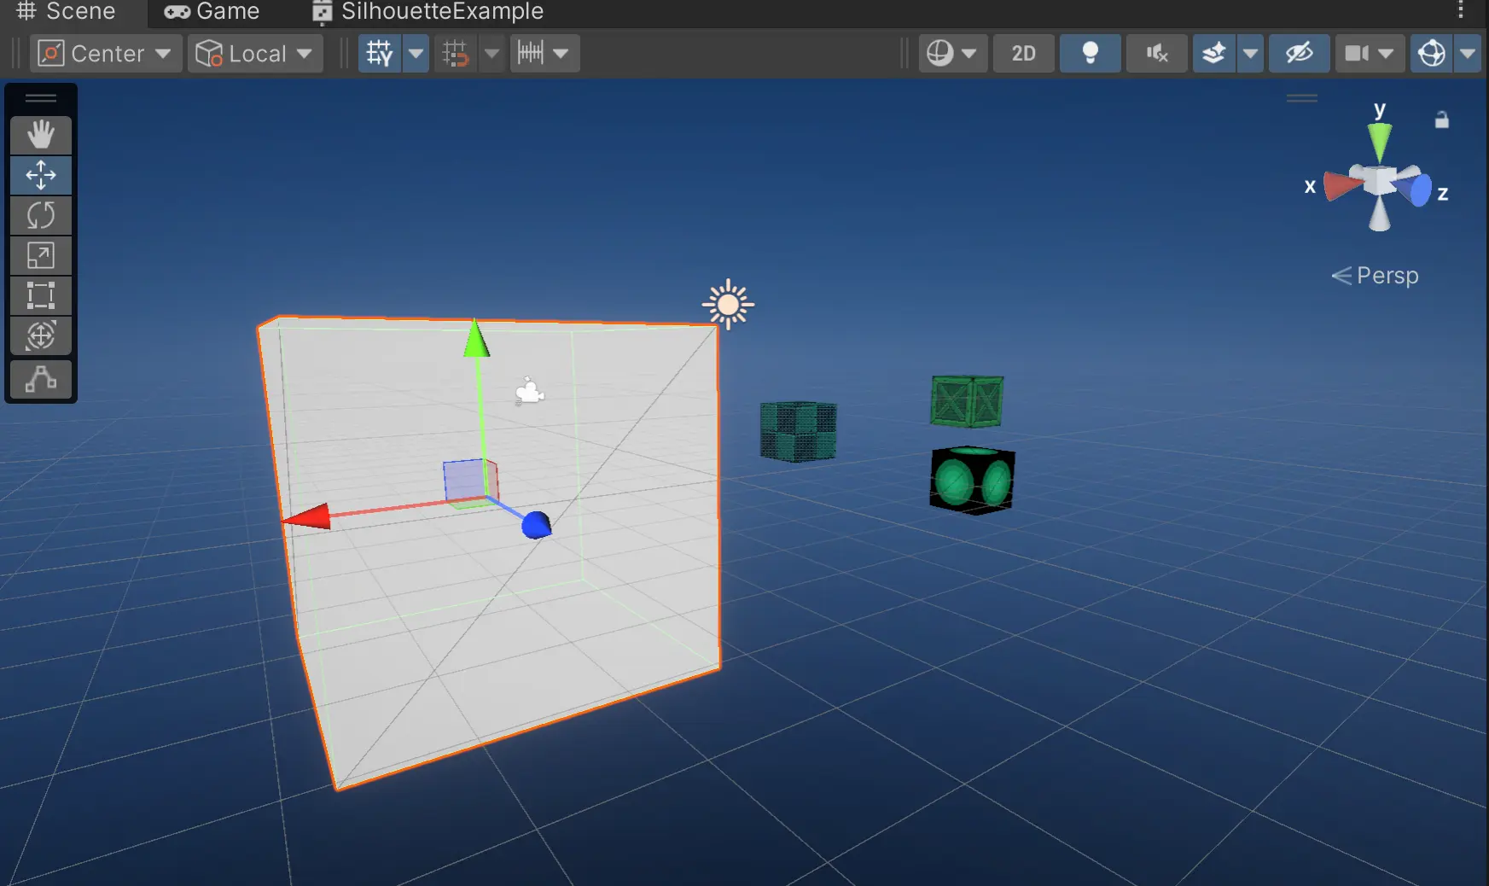Select the Rect transform tool
Viewport: 1489px width, 886px height.
point(41,295)
